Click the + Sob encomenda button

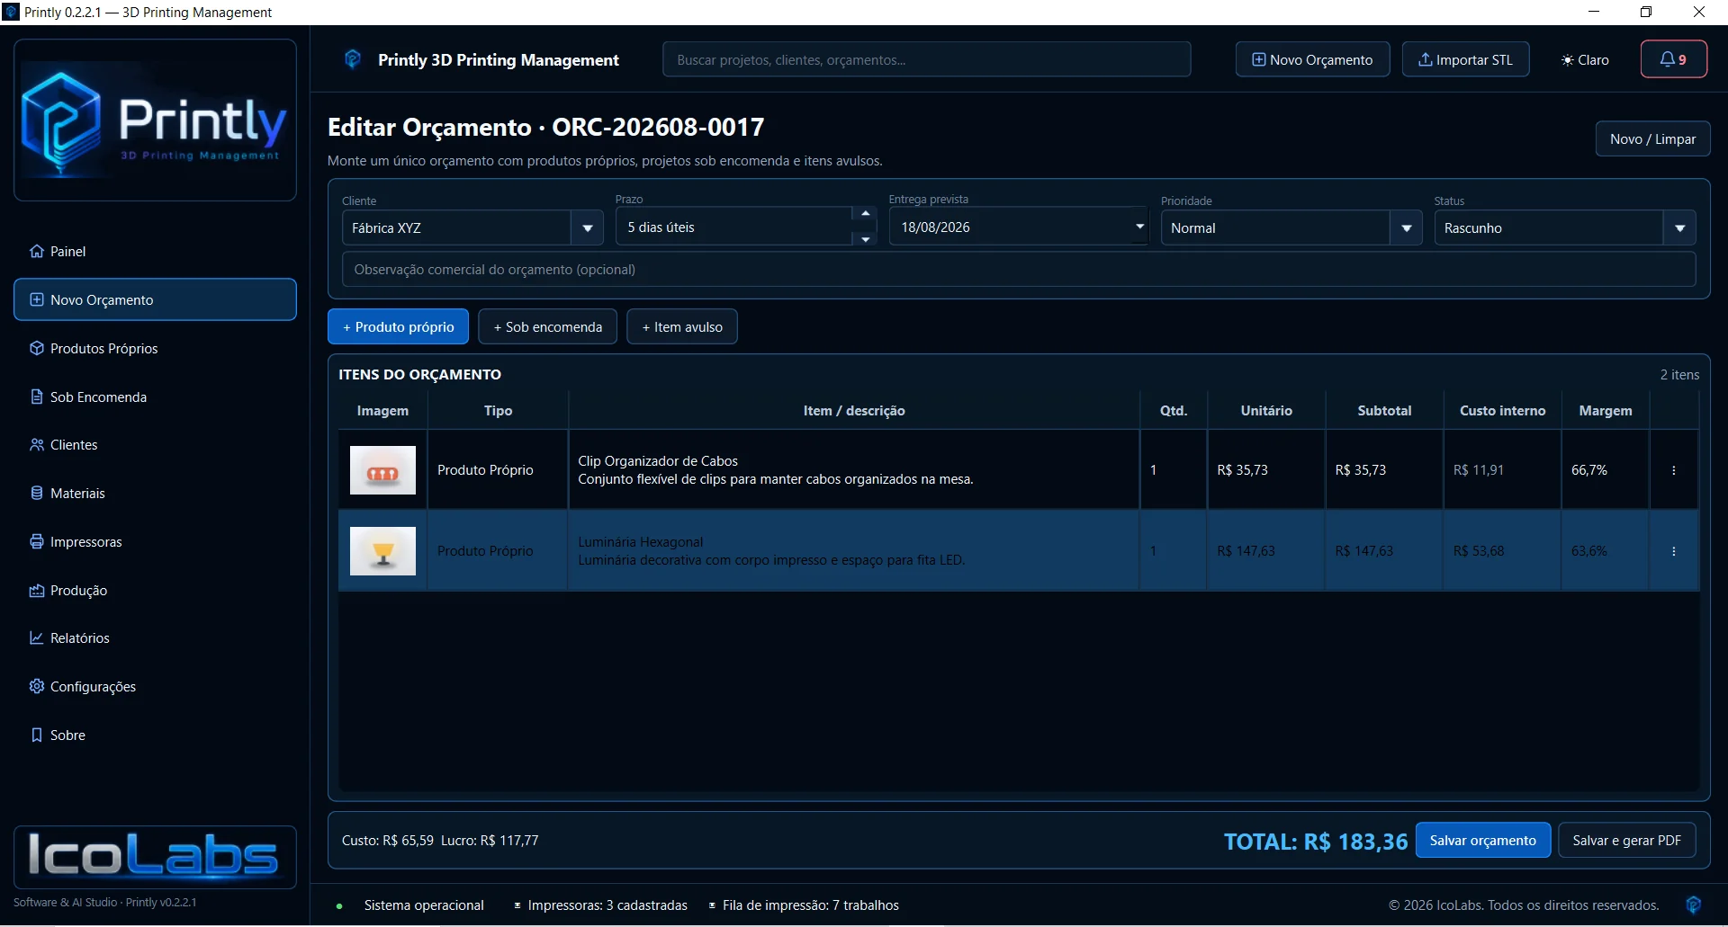[x=547, y=326]
